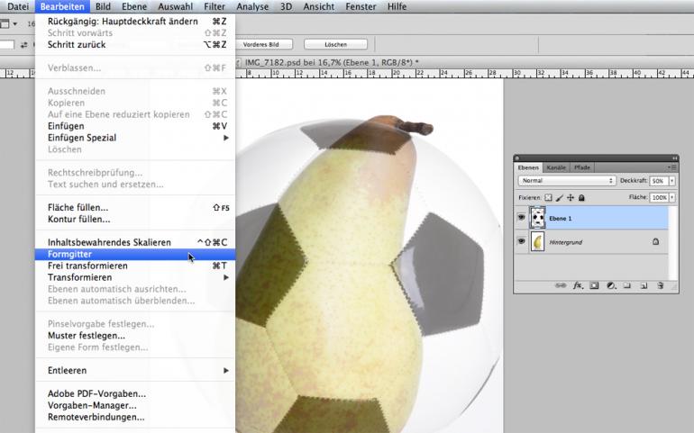Open the Fläche slider arrow
The width and height of the screenshot is (694, 433).
[x=671, y=197]
